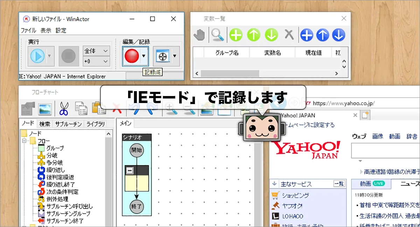Click the 現在値 column header

point(314,53)
